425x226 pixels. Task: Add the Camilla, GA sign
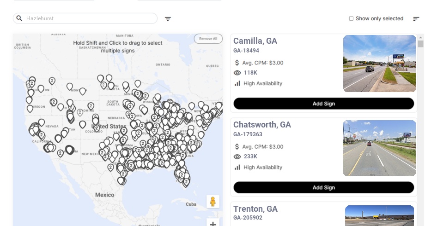point(323,104)
